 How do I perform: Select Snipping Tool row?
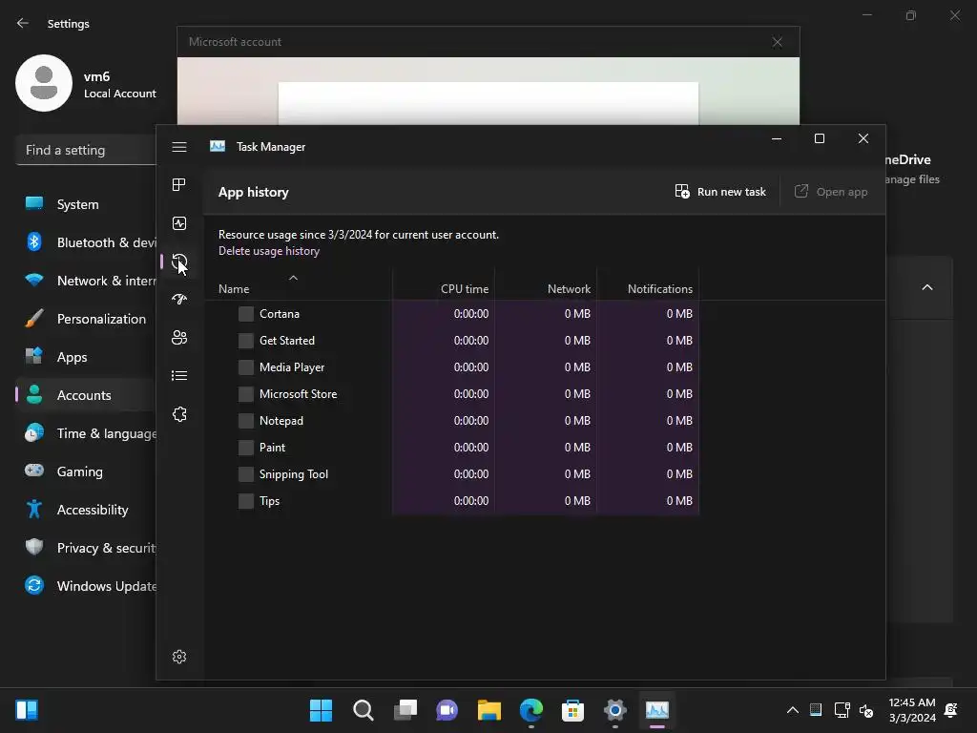[x=451, y=475]
